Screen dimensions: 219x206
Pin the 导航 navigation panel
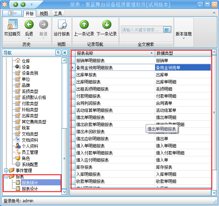tap(58, 52)
